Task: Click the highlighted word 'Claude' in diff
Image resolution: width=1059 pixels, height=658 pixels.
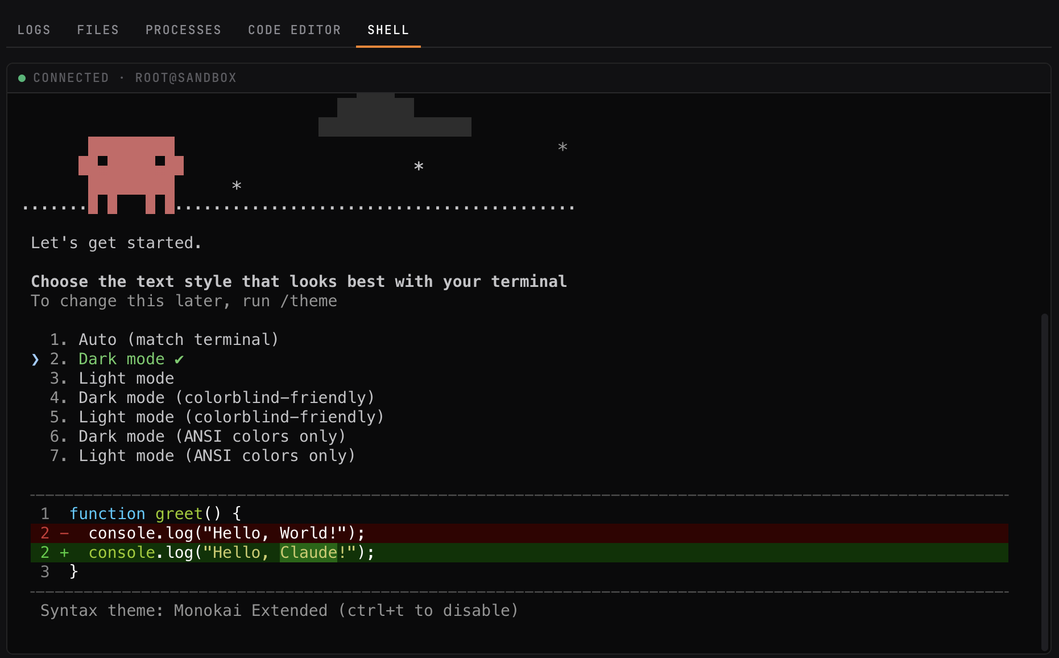Action: pos(308,553)
